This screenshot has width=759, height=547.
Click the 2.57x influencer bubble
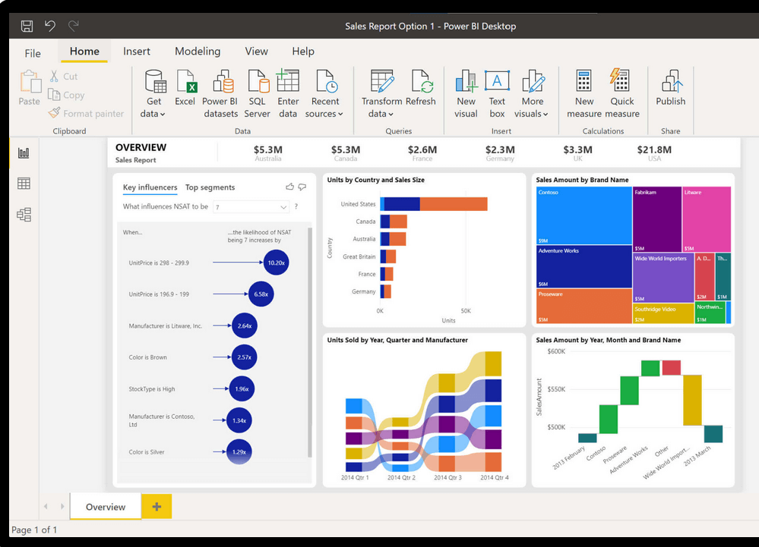[245, 357]
